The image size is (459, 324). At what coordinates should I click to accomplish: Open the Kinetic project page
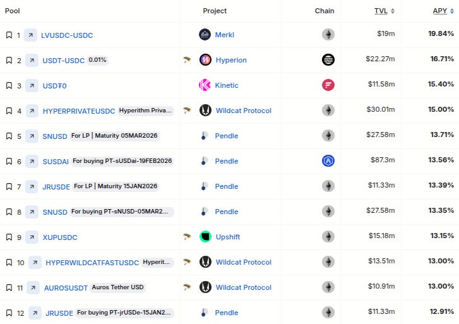pyautogui.click(x=227, y=85)
